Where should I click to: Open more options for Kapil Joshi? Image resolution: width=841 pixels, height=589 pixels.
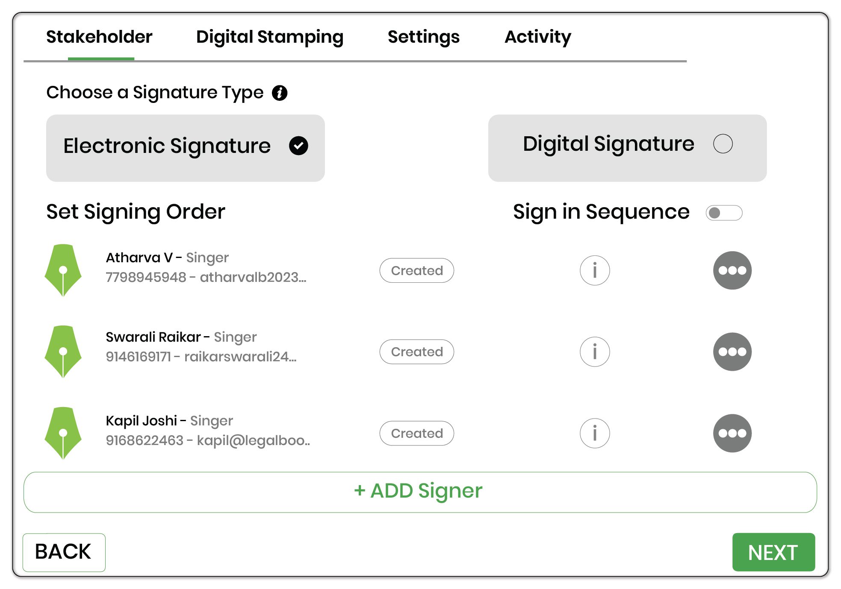pyautogui.click(x=732, y=433)
